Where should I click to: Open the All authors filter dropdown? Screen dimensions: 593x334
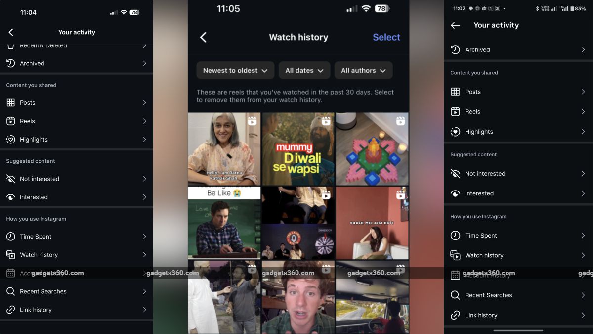[363, 70]
